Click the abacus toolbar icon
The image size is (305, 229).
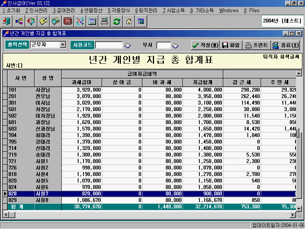coord(68,21)
